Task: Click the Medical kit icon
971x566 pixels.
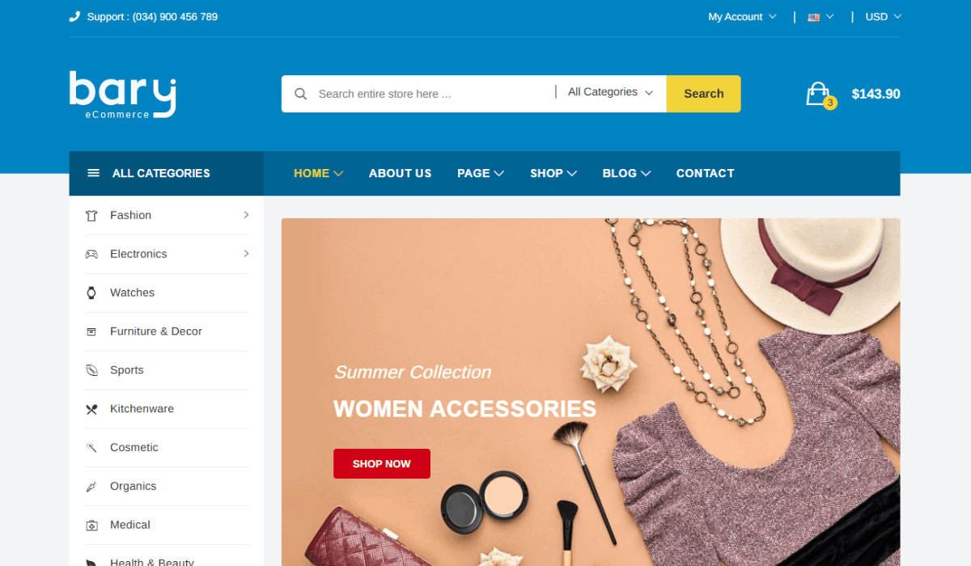Action: pyautogui.click(x=91, y=526)
